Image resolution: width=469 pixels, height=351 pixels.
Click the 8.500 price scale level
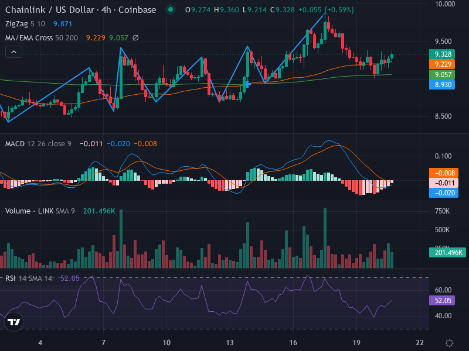443,116
